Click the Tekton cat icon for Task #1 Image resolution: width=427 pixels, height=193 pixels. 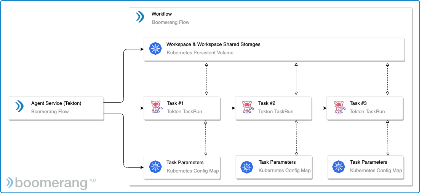pos(156,107)
